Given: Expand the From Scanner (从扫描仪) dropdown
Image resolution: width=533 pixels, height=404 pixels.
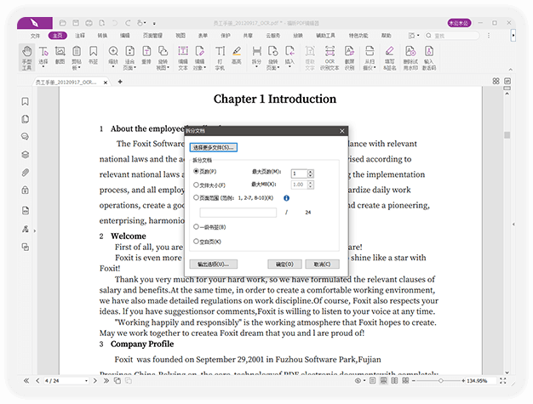Looking at the screenshot, I should point(375,68).
